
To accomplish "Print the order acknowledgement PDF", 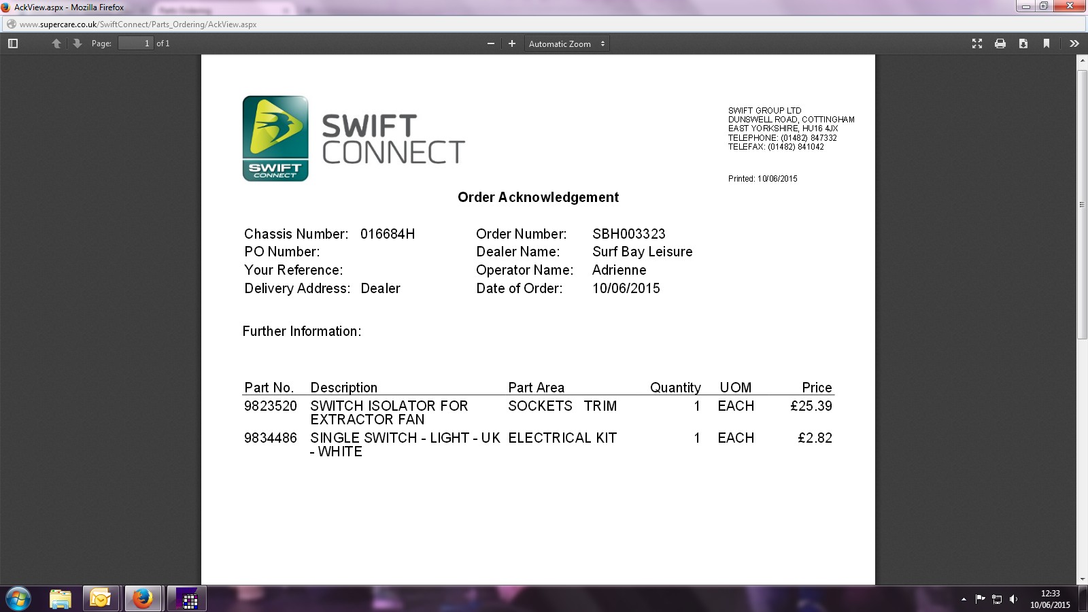I will tap(1000, 44).
